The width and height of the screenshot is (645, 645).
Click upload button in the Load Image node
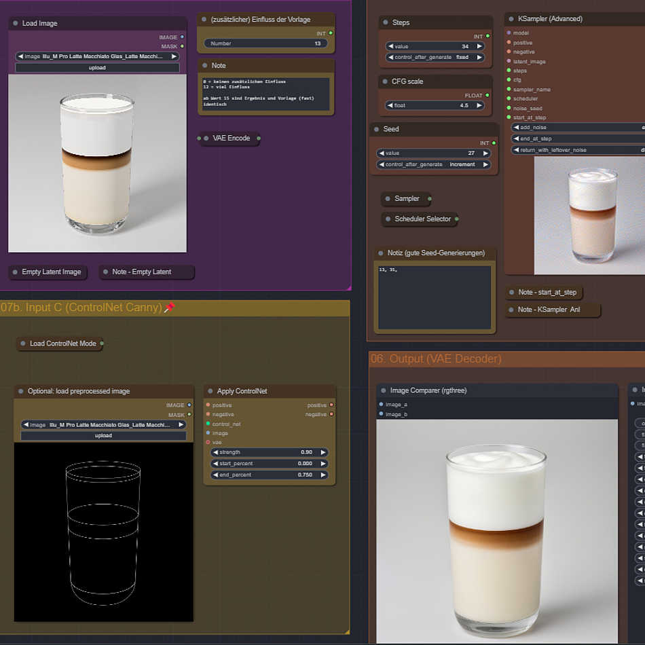tap(97, 68)
